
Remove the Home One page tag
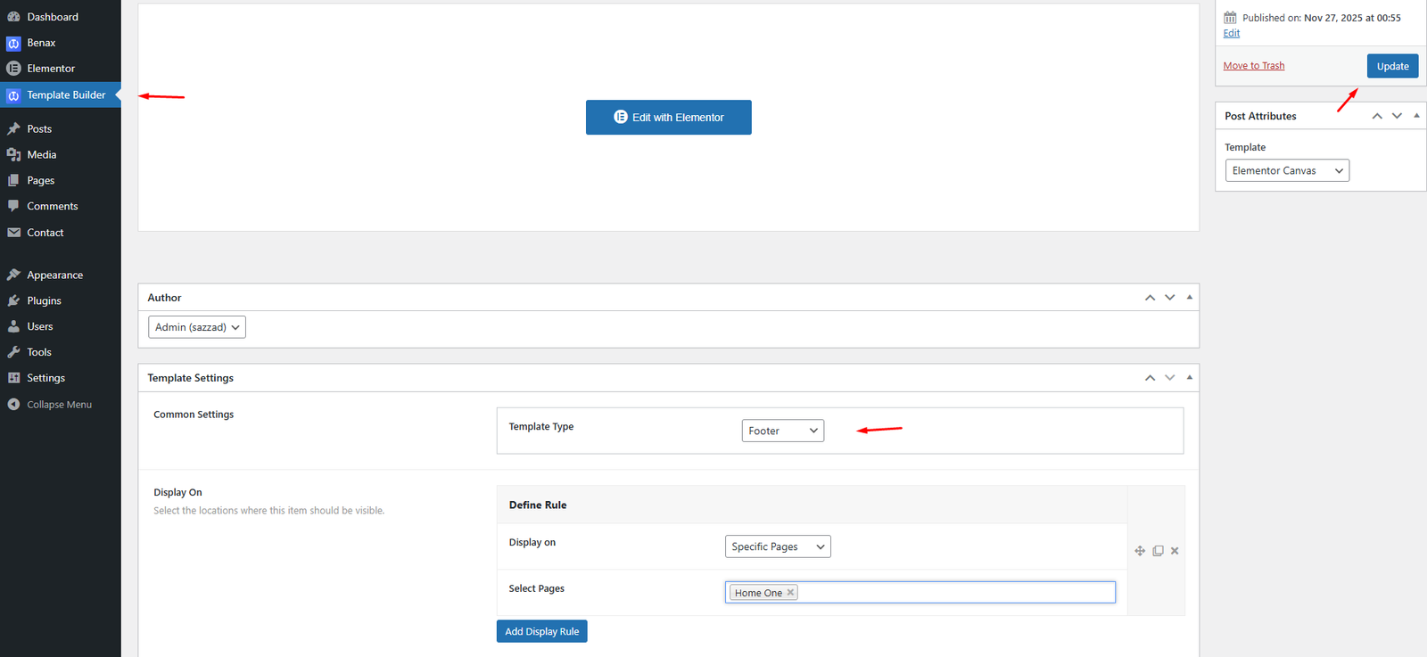click(x=790, y=593)
